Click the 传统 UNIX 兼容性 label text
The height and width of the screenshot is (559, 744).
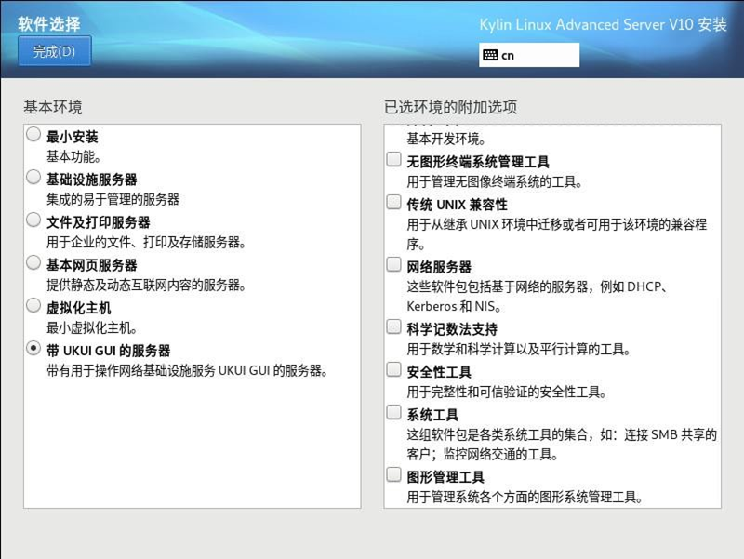pyautogui.click(x=457, y=205)
